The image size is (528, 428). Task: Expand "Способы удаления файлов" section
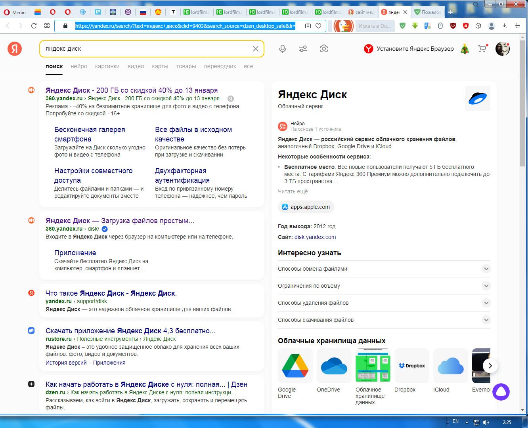384,303
